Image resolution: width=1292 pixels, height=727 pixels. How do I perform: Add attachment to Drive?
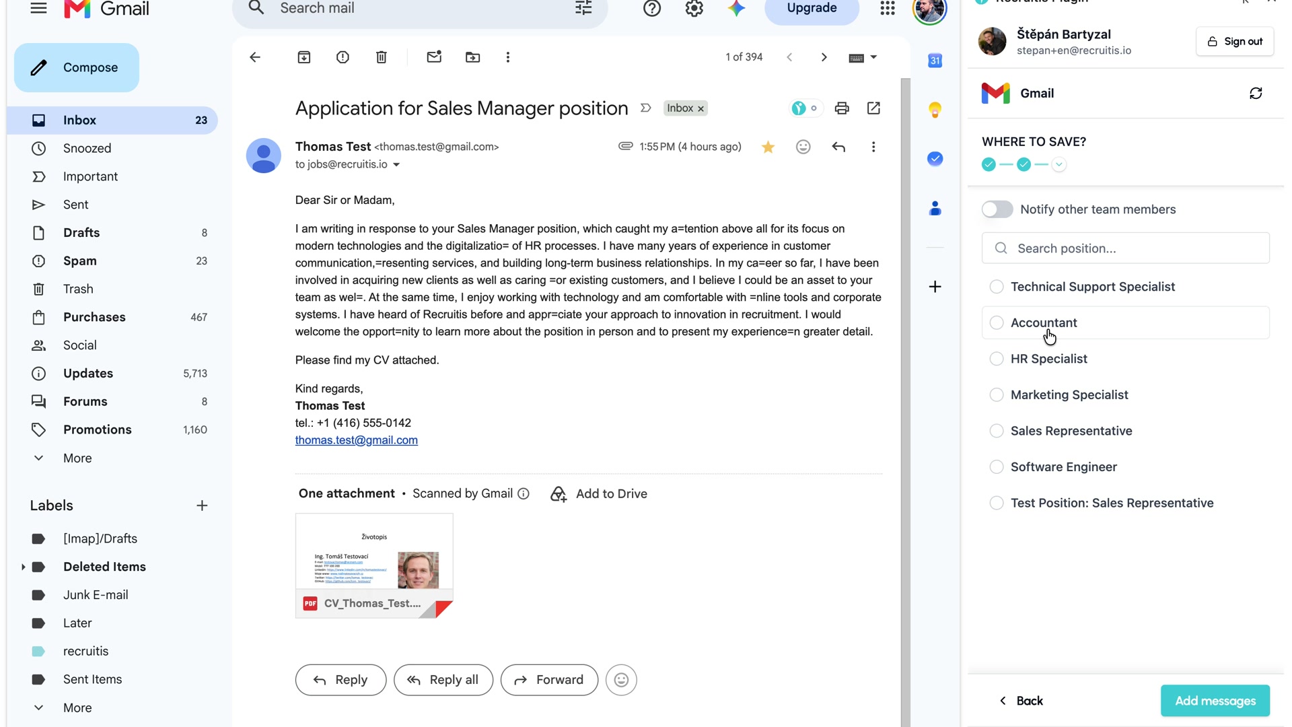point(598,494)
